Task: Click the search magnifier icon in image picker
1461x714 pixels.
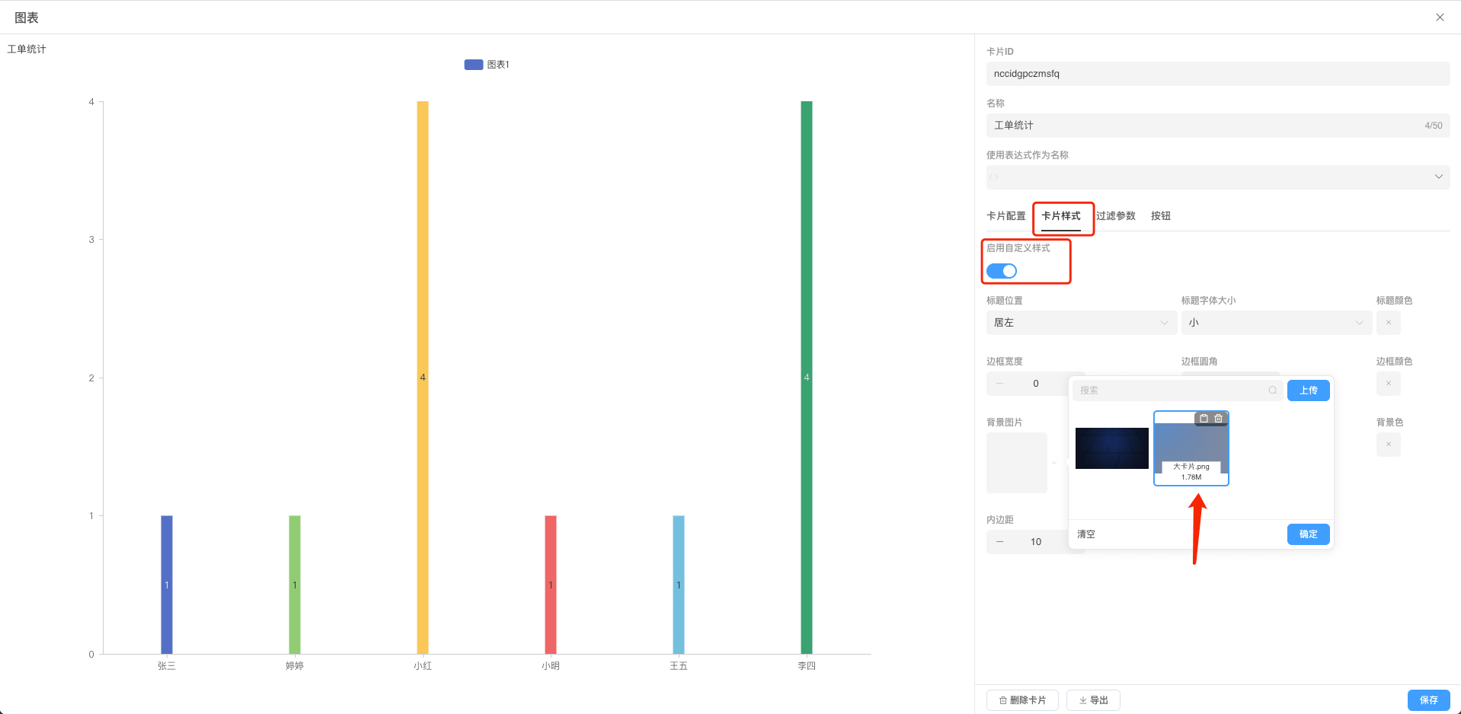Action: click(x=1272, y=390)
